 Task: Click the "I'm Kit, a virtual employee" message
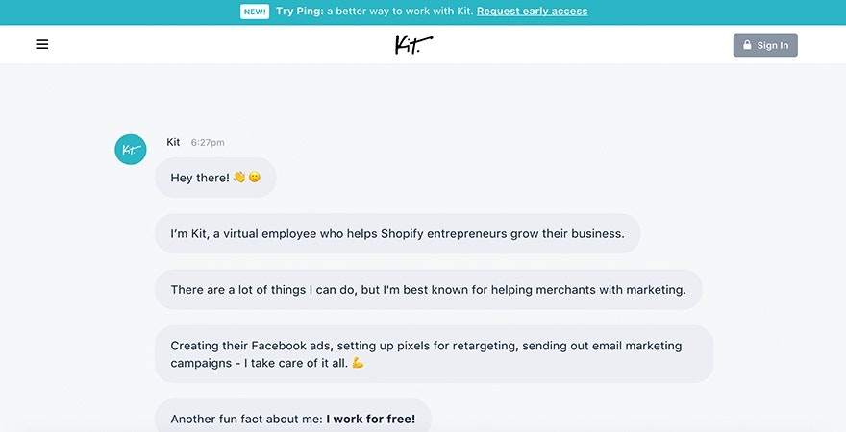pos(397,233)
